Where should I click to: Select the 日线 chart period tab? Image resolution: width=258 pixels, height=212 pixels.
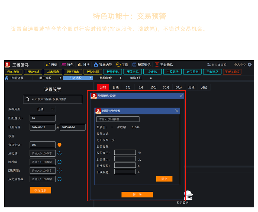point(116,87)
